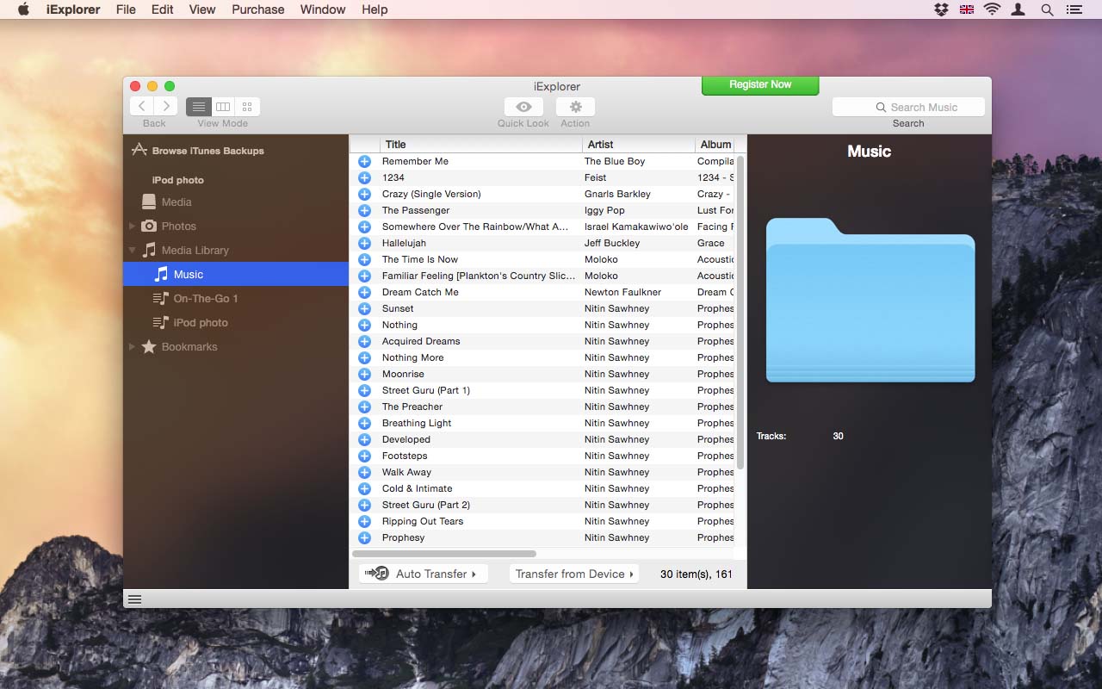Image resolution: width=1102 pixels, height=689 pixels.
Task: Click plus icon beside Breathing Light
Action: (364, 423)
